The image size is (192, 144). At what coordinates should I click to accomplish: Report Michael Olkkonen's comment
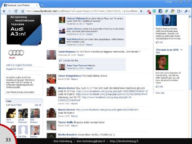coord(89,24)
